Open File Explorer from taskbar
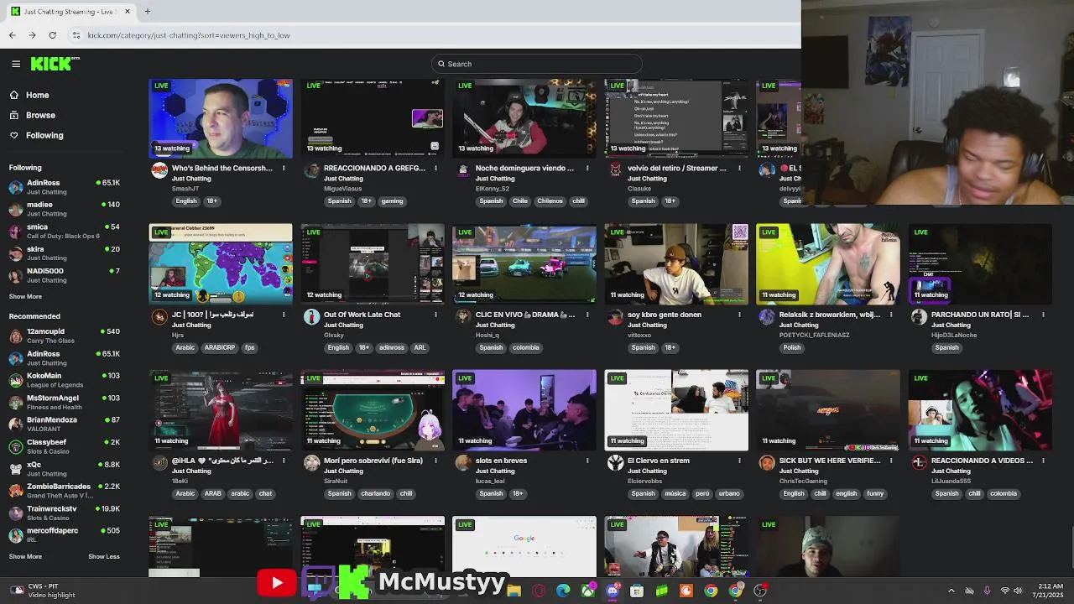This screenshot has width=1074, height=604. tap(514, 591)
